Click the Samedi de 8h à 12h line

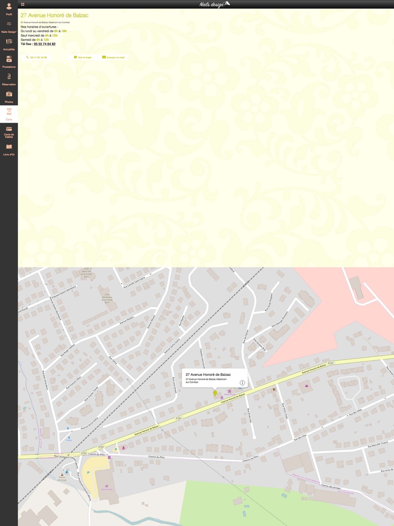point(35,40)
